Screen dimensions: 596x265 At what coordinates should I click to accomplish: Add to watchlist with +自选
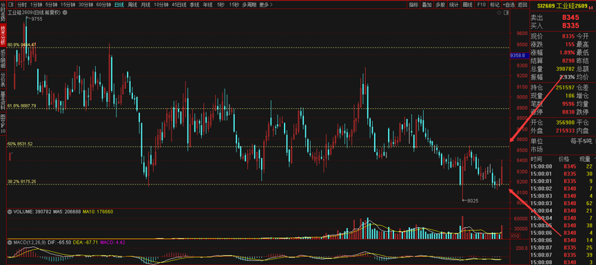[508, 5]
